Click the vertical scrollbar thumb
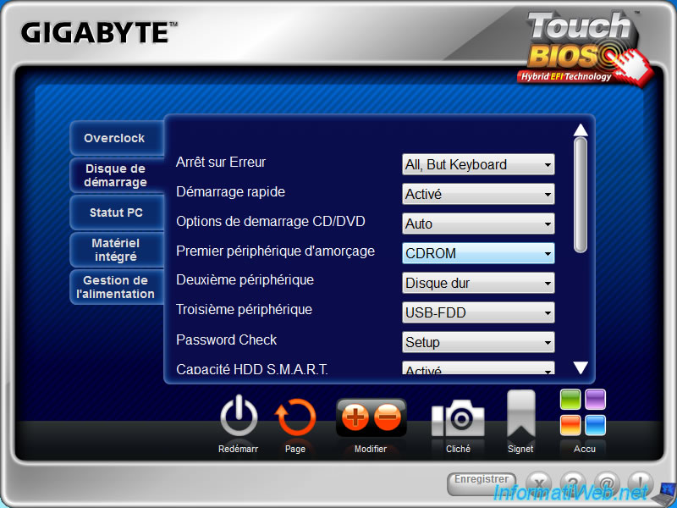The image size is (677, 508). tap(581, 195)
